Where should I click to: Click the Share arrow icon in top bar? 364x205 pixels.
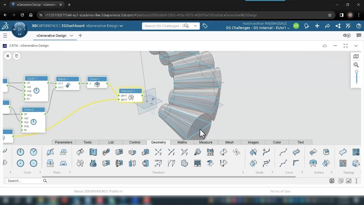(x=327, y=26)
